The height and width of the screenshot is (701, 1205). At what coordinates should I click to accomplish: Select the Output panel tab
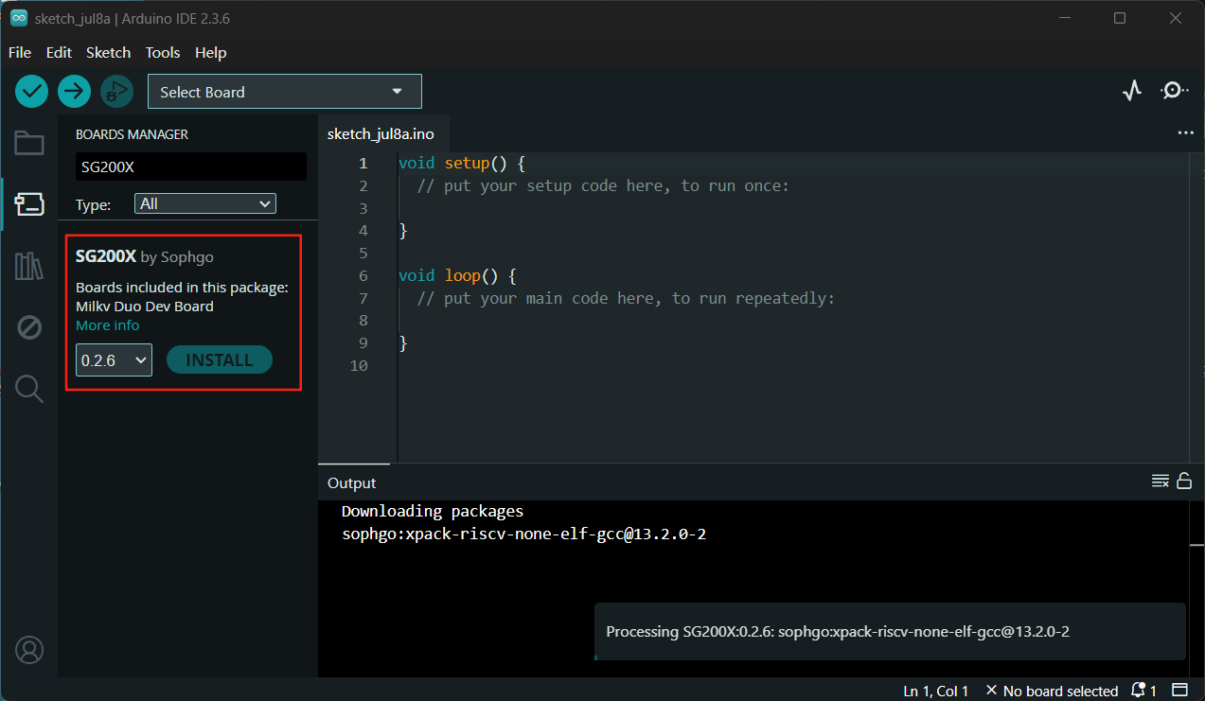352,482
